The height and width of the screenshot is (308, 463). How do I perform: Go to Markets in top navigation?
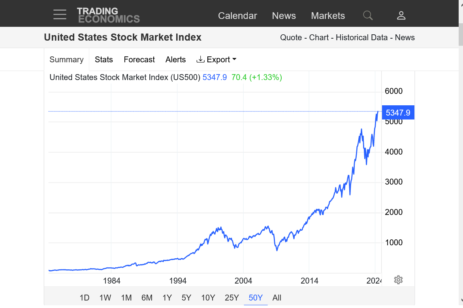click(x=328, y=16)
